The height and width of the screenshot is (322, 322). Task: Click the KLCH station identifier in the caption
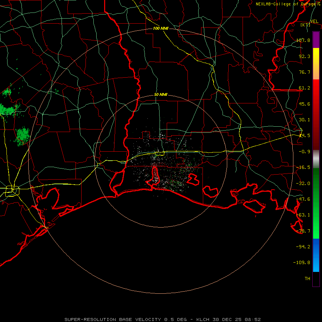203,319
